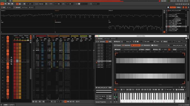Viewport: 190px width, 106px height.
Task: Click the upper waveform display channel
Action: (150, 61)
